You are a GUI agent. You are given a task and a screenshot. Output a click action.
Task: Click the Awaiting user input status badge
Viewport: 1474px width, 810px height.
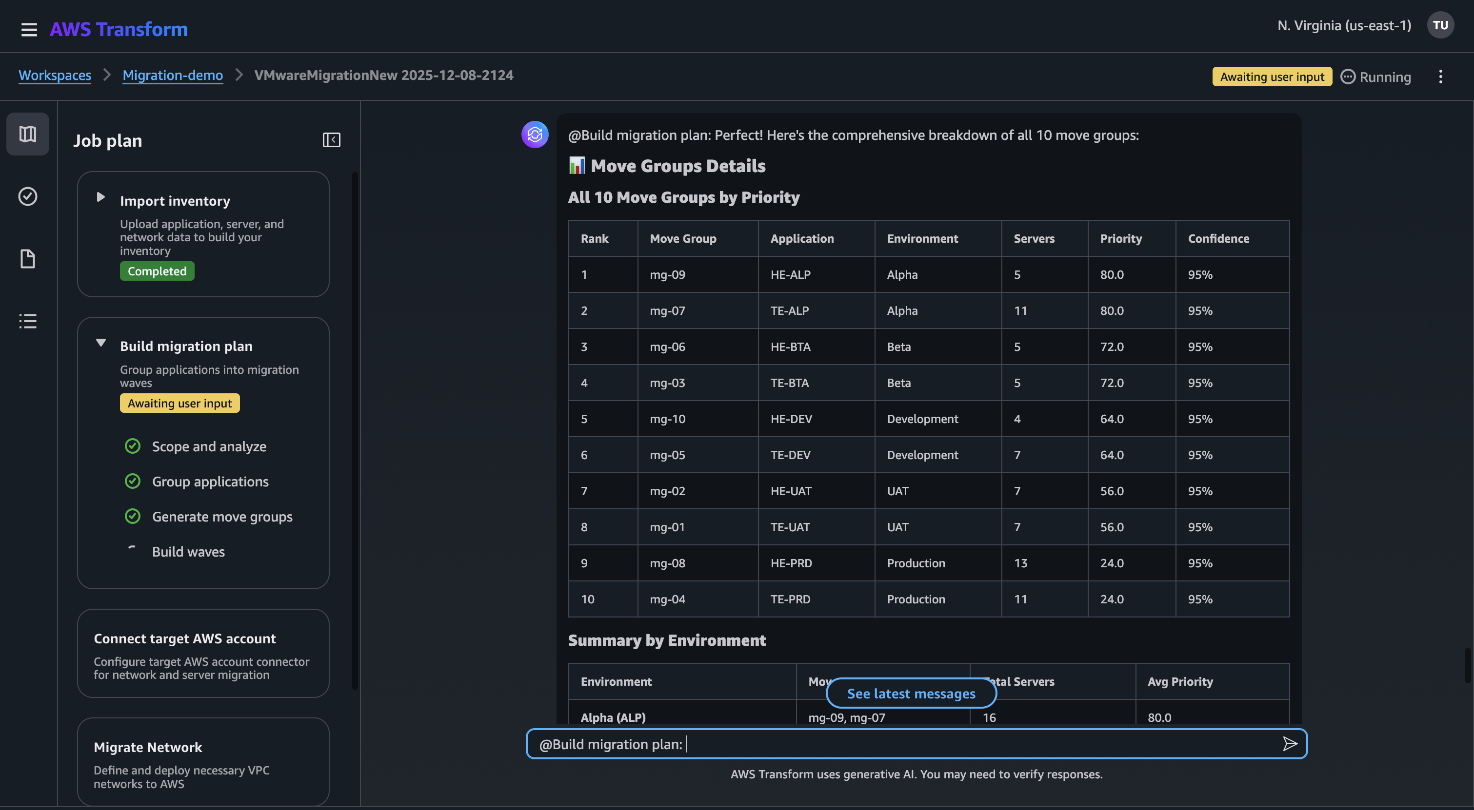point(1272,76)
